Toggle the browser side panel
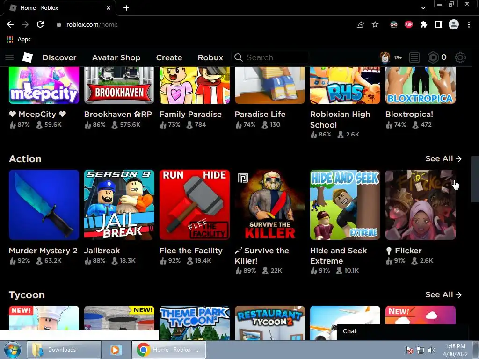479x359 pixels. coord(439,24)
